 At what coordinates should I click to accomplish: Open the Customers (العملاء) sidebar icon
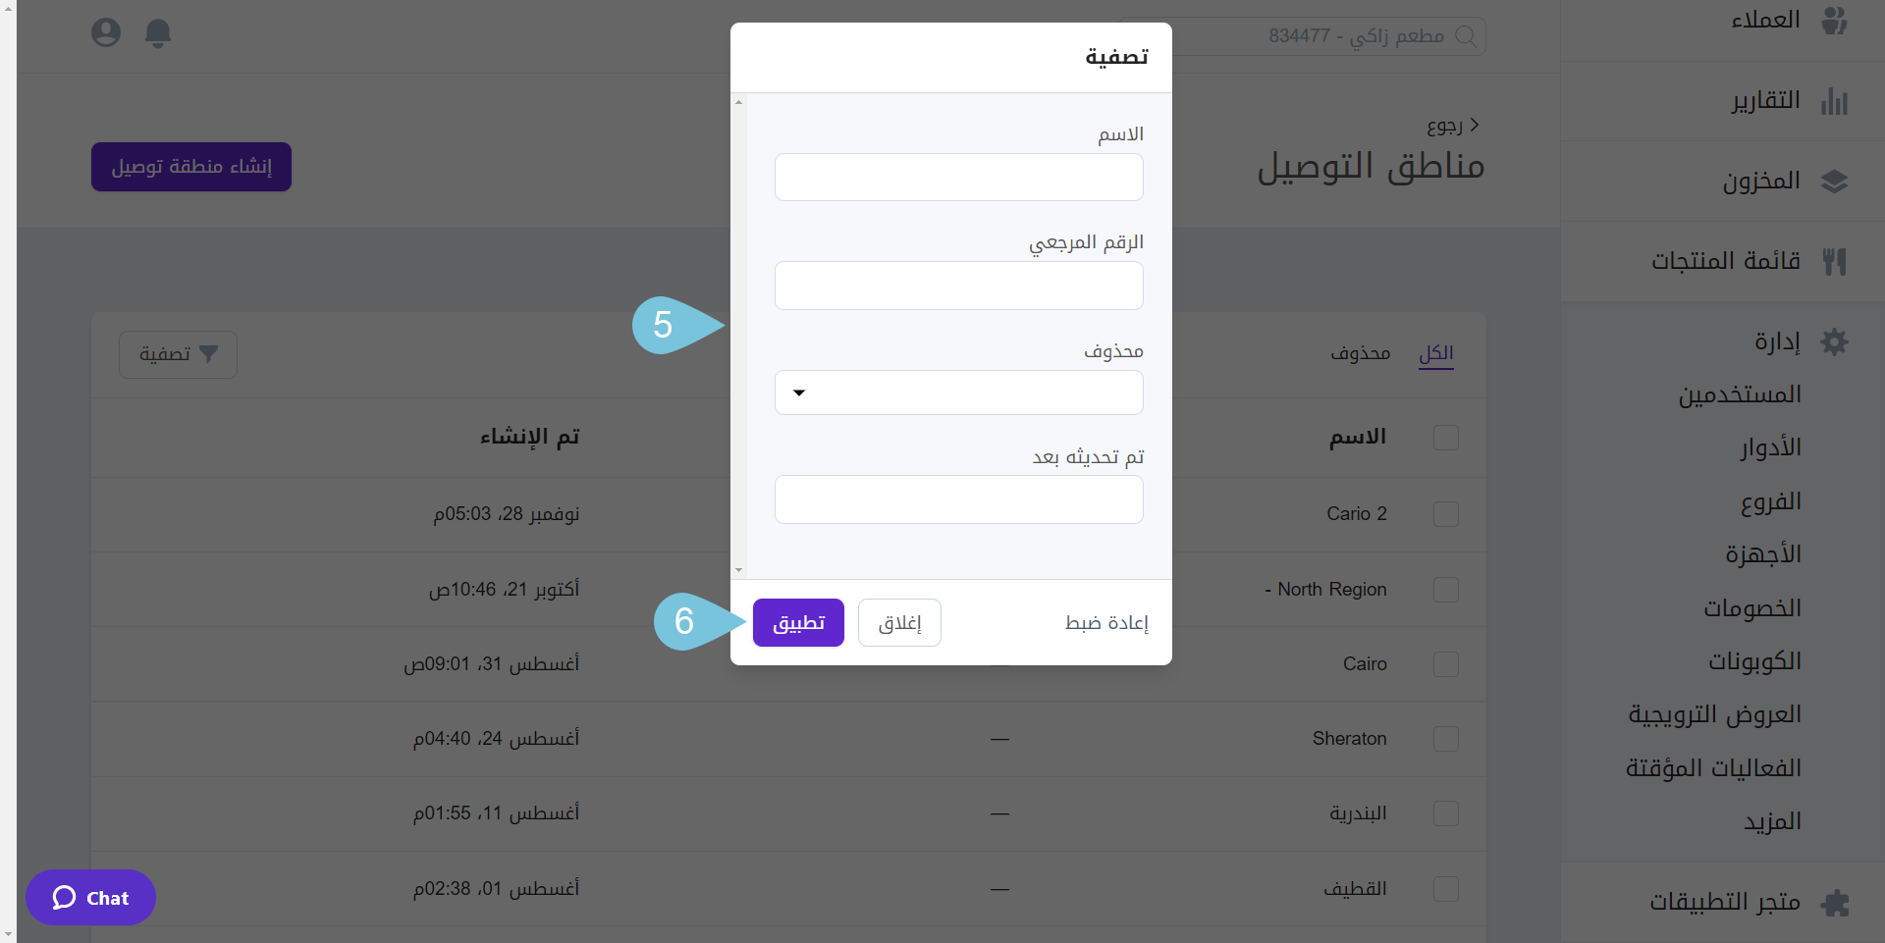pyautogui.click(x=1834, y=20)
